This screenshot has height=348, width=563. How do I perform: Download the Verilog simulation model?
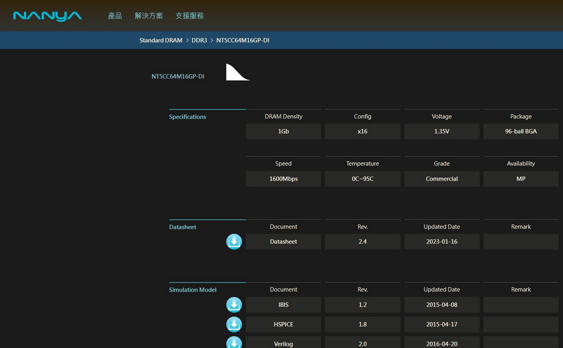[x=234, y=343]
